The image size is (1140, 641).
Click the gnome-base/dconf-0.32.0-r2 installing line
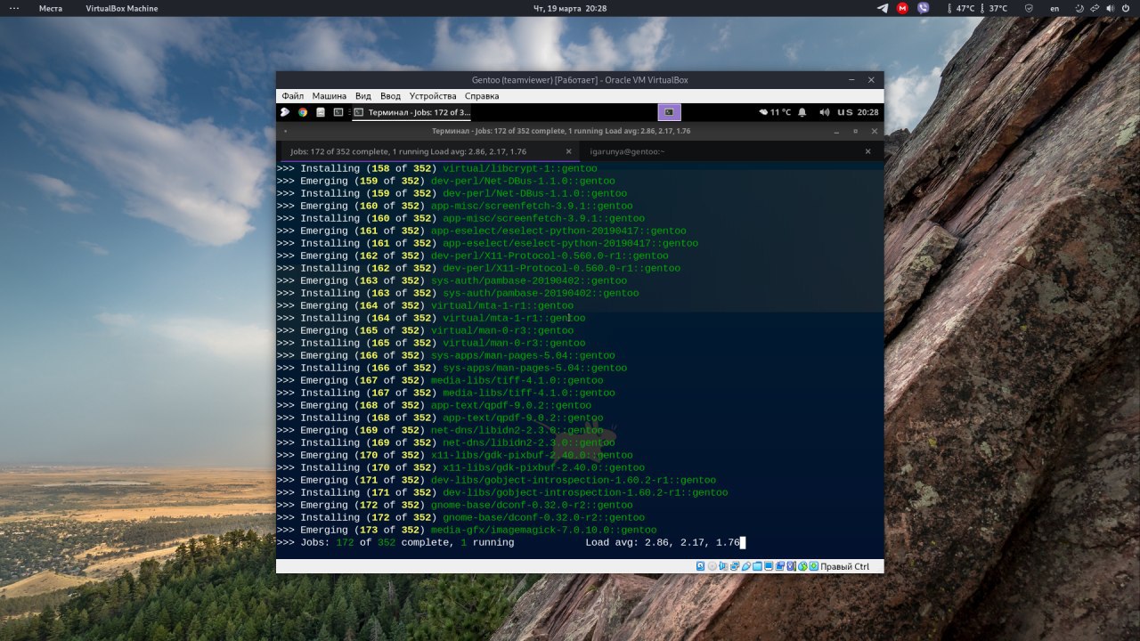pyautogui.click(x=460, y=517)
